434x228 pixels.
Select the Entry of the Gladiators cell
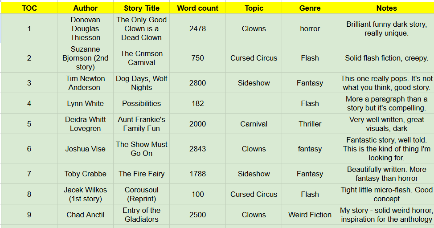pyautogui.click(x=141, y=215)
